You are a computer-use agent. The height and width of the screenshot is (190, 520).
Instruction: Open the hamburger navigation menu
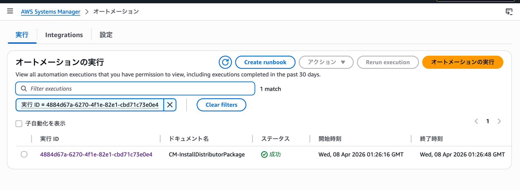click(10, 11)
